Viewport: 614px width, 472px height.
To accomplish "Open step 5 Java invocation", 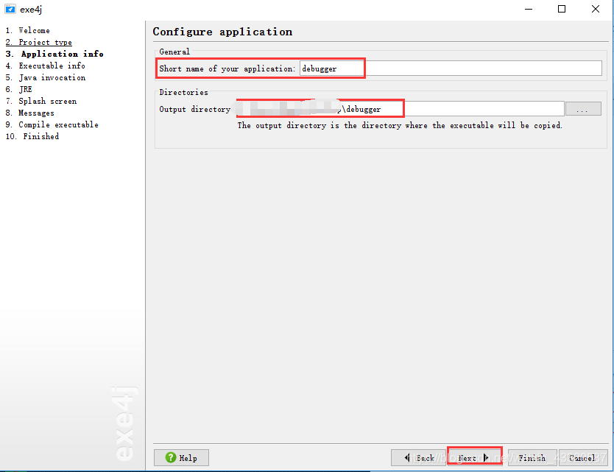I will 46,77.
